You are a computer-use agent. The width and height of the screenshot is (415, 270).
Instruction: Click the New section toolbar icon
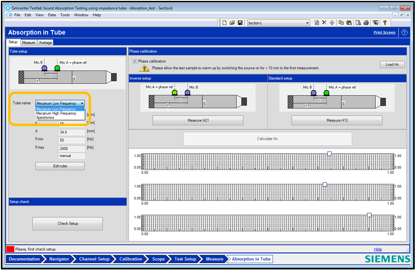point(317,23)
